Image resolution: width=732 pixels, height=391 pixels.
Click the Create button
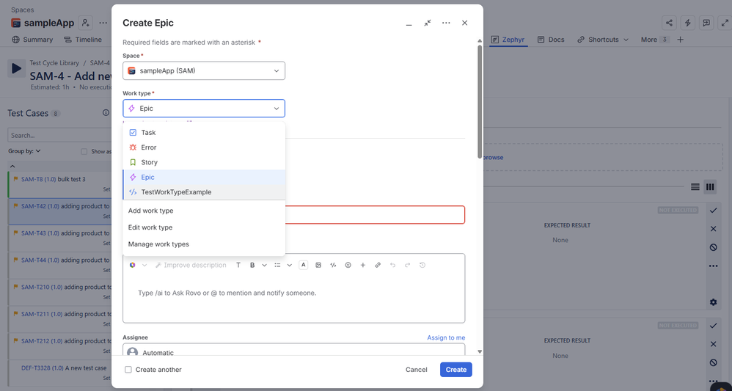click(456, 370)
